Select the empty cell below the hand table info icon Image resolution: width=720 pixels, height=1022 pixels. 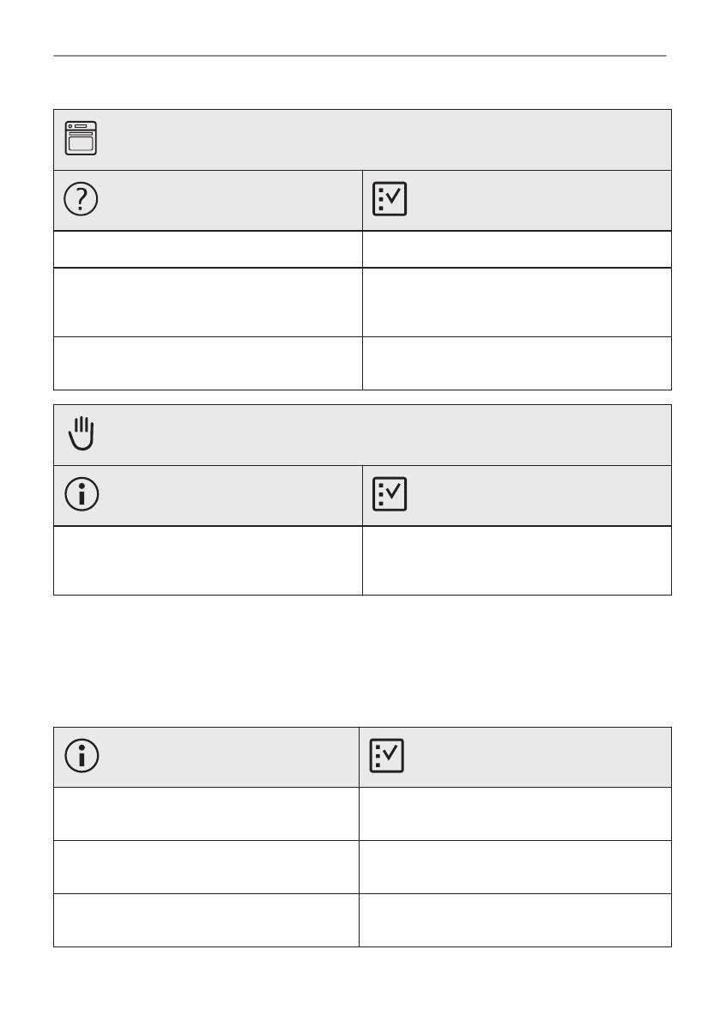pyautogui.click(x=208, y=560)
